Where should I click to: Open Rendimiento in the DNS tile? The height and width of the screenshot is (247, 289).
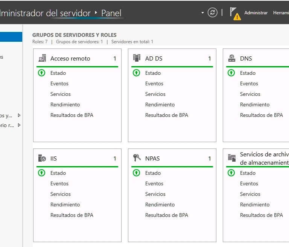(255, 105)
